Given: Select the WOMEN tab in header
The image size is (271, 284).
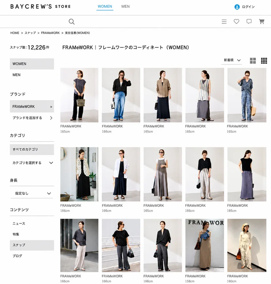Looking at the screenshot, I should (x=105, y=7).
